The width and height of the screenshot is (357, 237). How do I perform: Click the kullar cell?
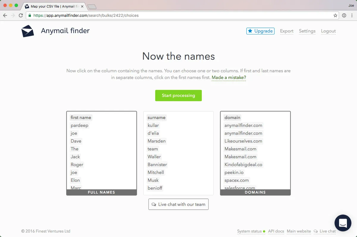(153, 125)
